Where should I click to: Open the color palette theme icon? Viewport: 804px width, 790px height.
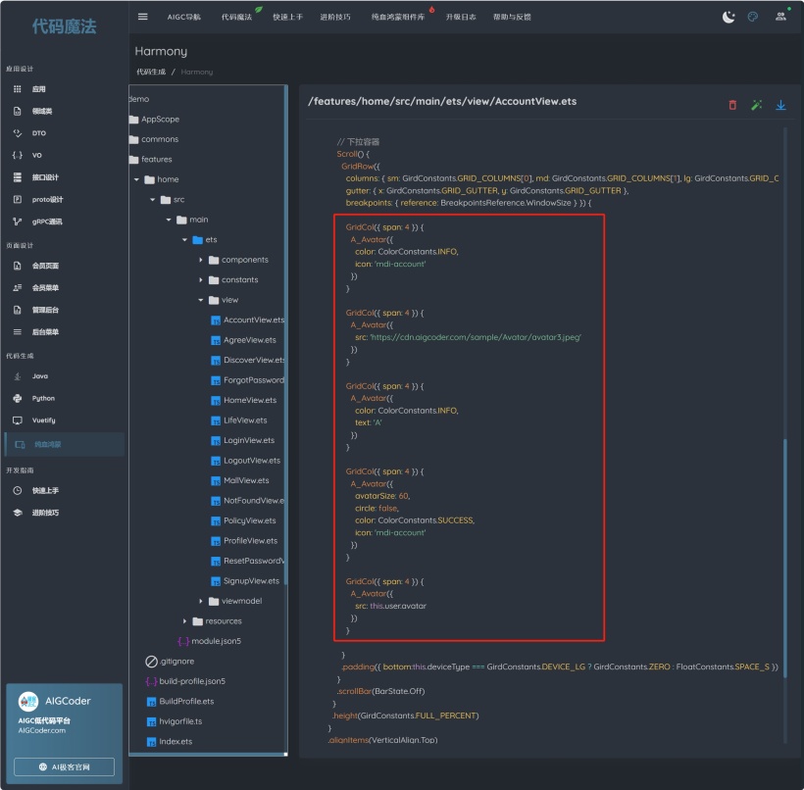point(753,17)
